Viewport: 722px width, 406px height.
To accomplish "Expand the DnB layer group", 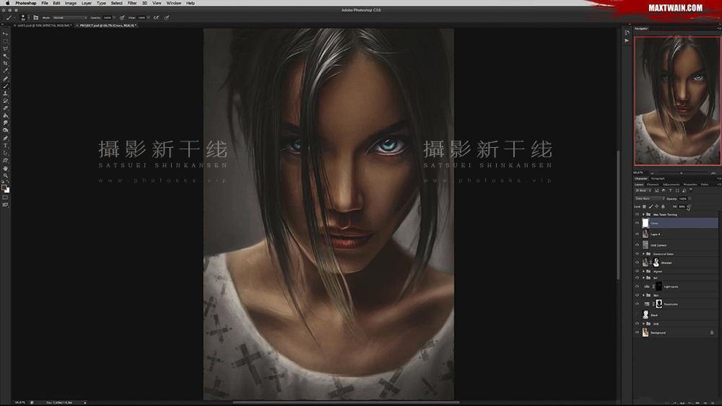I will [643, 324].
